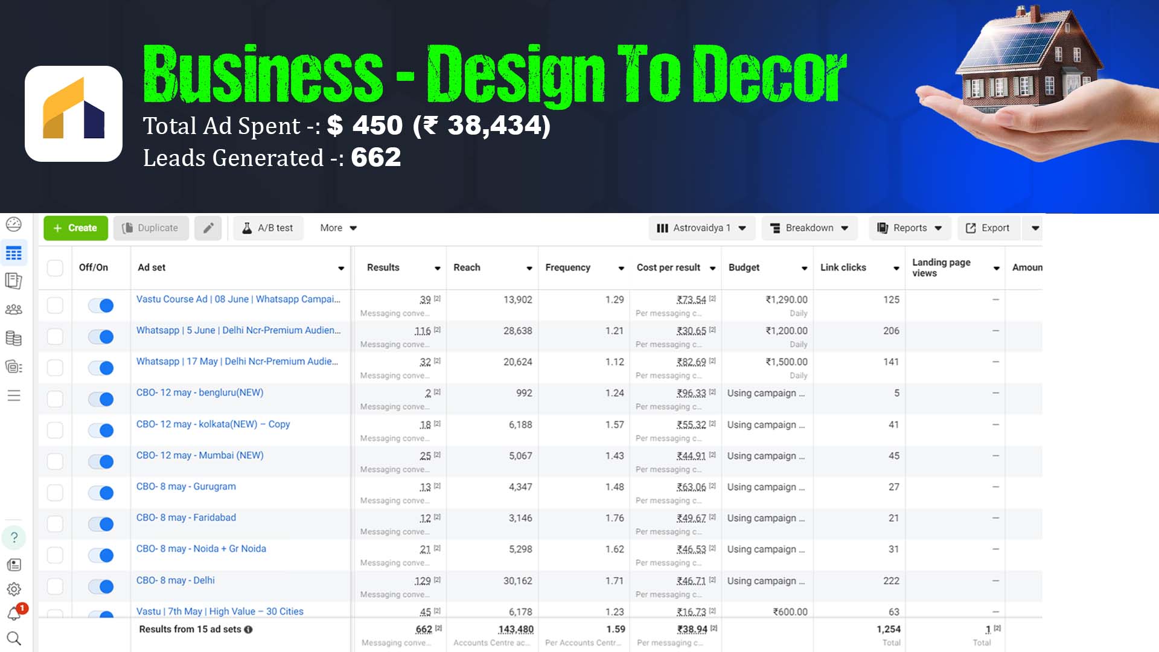Turn off the CBO- 8 may - Noida toggle
Screen dimensions: 1159x652
(x=101, y=555)
